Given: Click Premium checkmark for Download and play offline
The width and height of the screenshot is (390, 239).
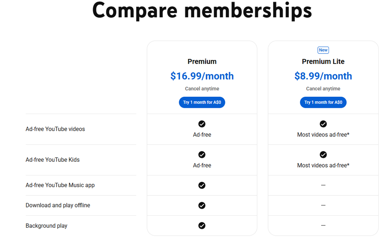Looking at the screenshot, I should [x=202, y=205].
